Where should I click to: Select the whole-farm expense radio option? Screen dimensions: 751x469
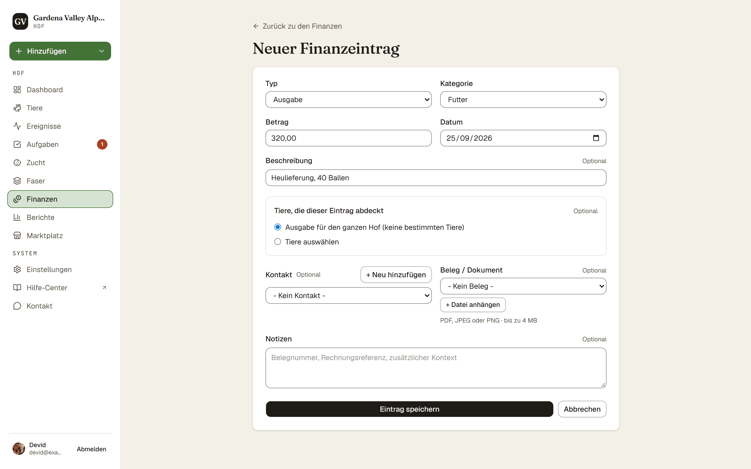click(278, 227)
